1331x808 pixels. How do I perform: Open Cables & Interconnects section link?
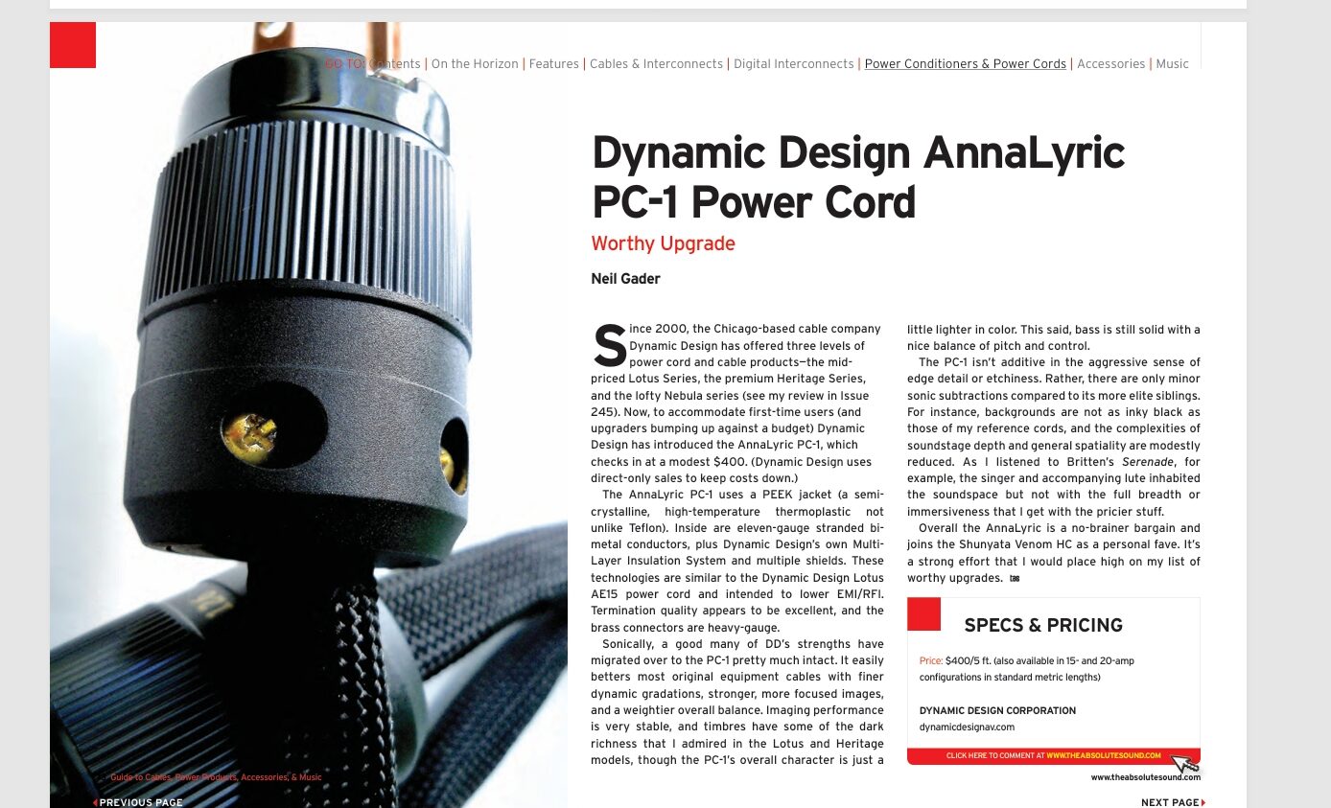pyautogui.click(x=656, y=64)
